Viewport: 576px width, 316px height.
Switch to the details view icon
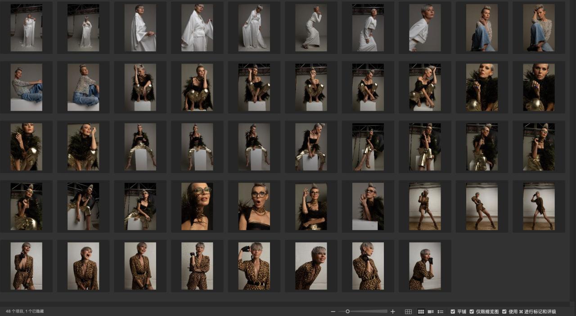click(431, 312)
